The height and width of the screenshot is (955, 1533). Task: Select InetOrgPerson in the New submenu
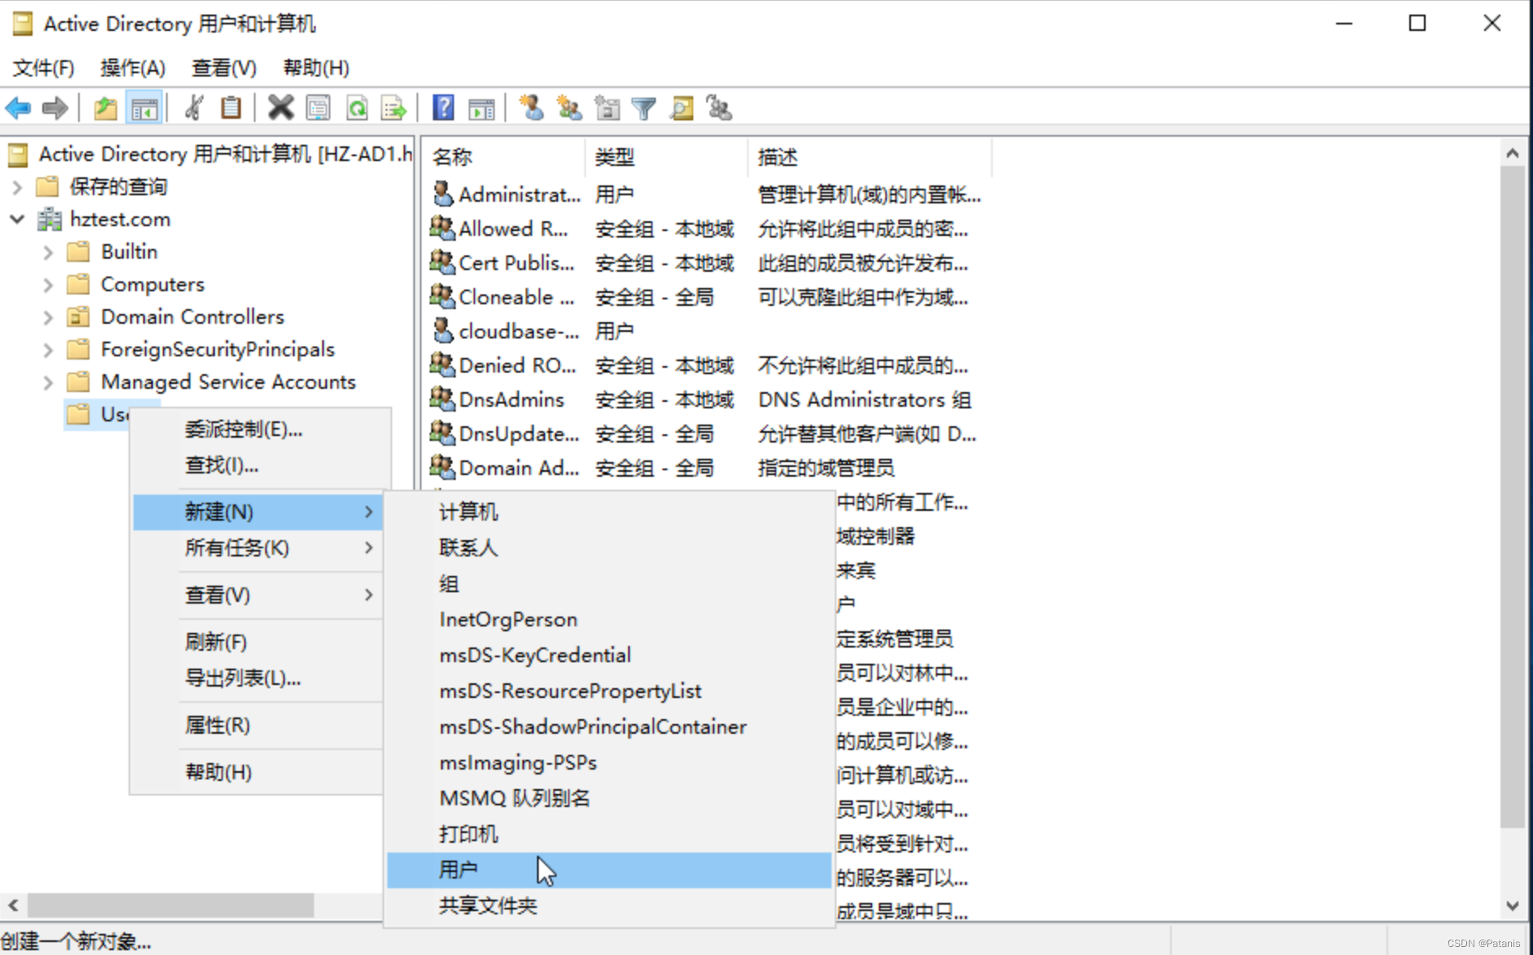point(609,619)
